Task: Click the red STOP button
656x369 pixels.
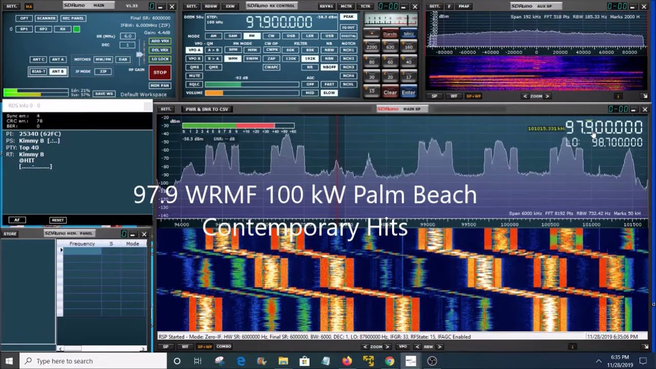Action: pyautogui.click(x=160, y=72)
